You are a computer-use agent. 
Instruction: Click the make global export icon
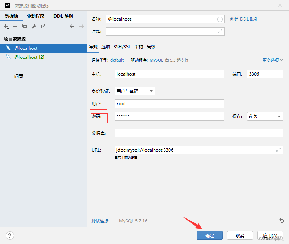43,26
